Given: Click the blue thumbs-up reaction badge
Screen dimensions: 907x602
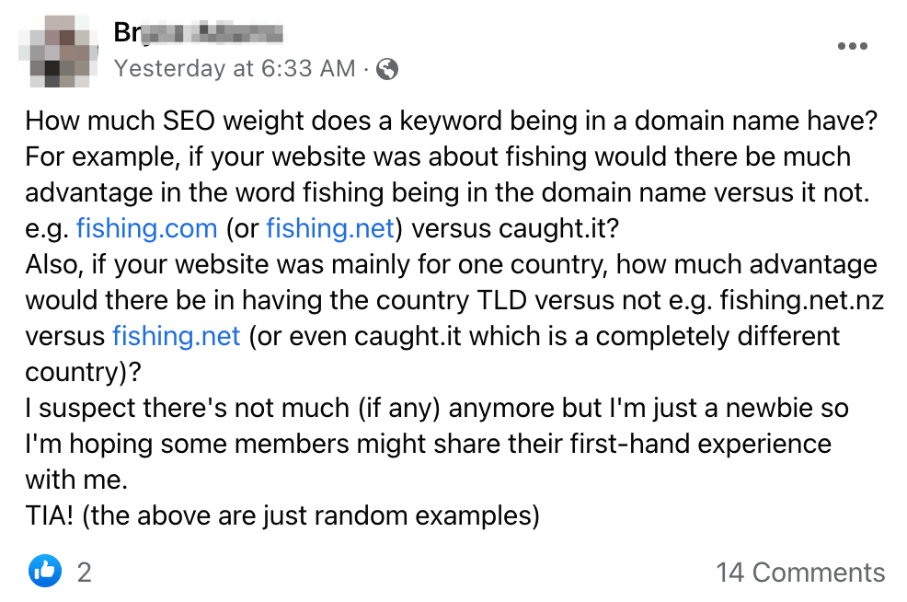Looking at the screenshot, I should point(45,571).
